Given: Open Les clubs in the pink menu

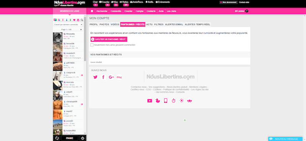Looking at the screenshot, I should pos(171,11).
